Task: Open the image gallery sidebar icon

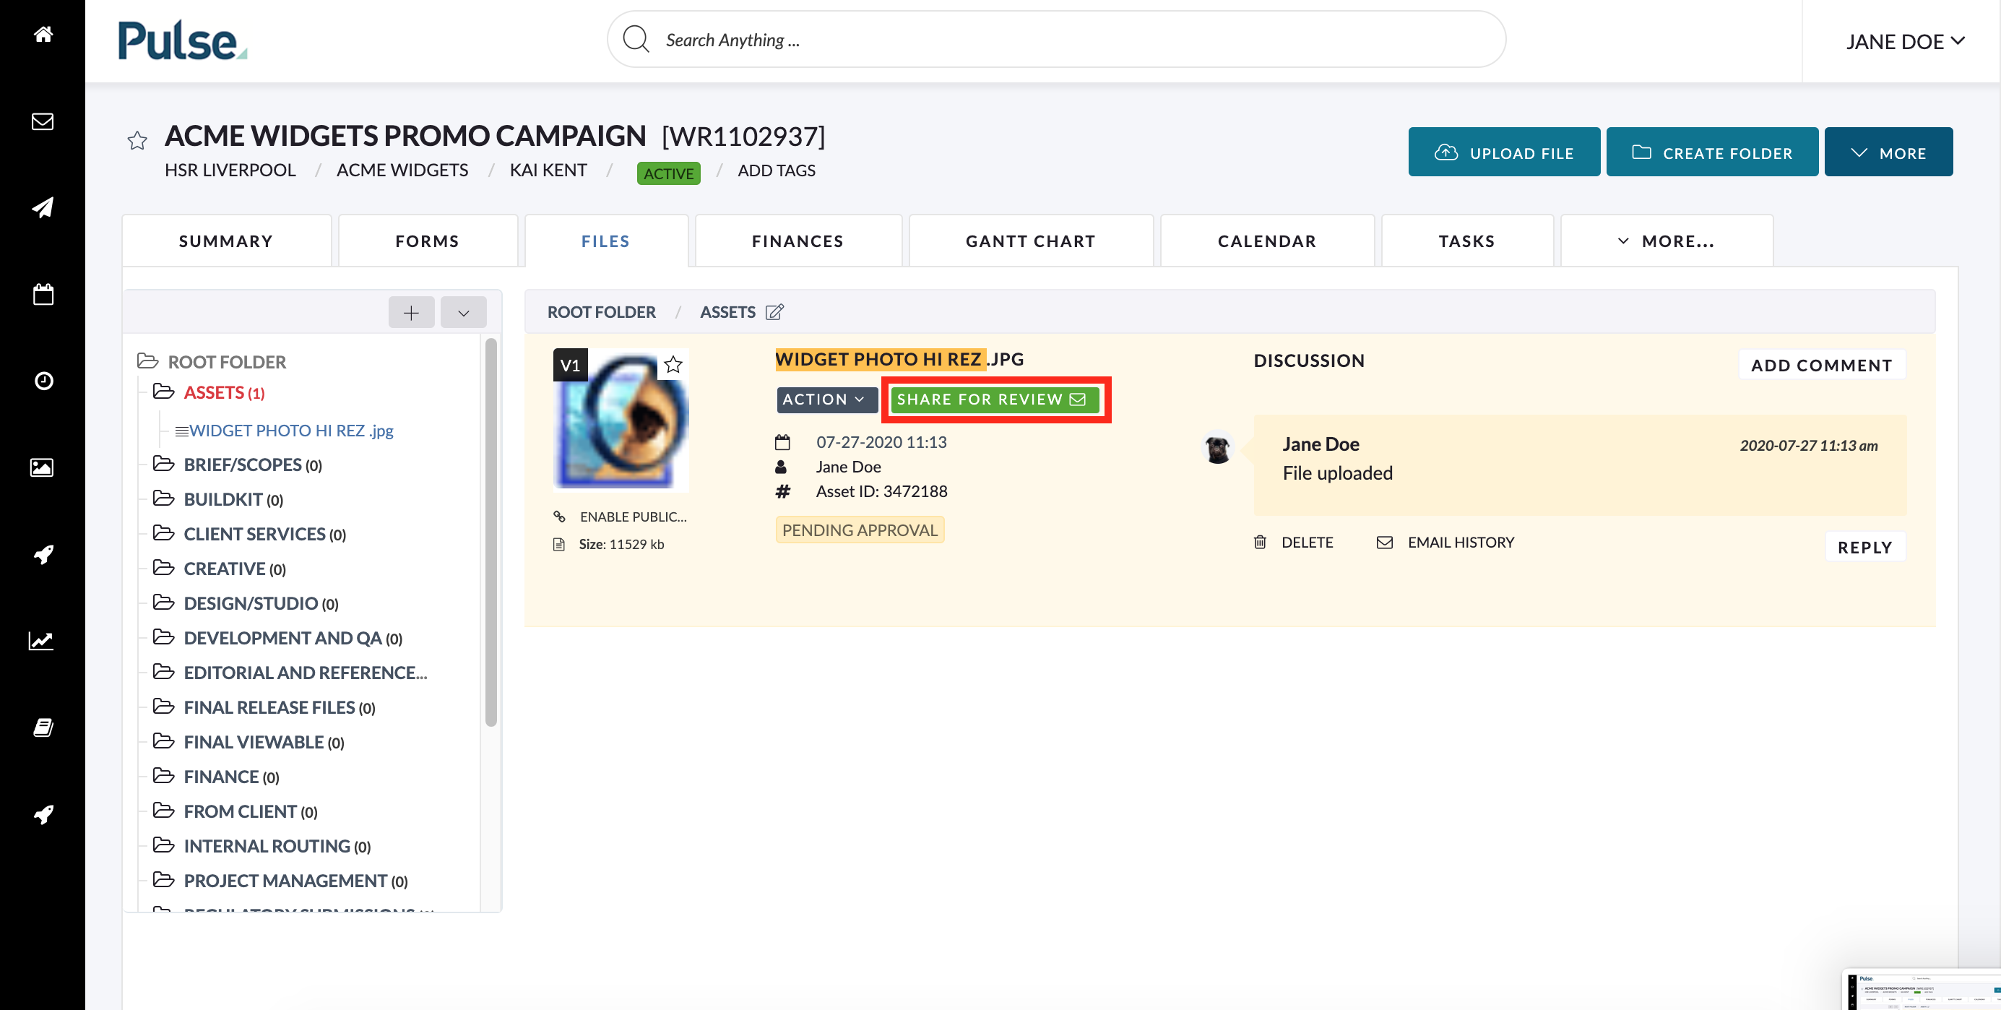Action: 42,467
